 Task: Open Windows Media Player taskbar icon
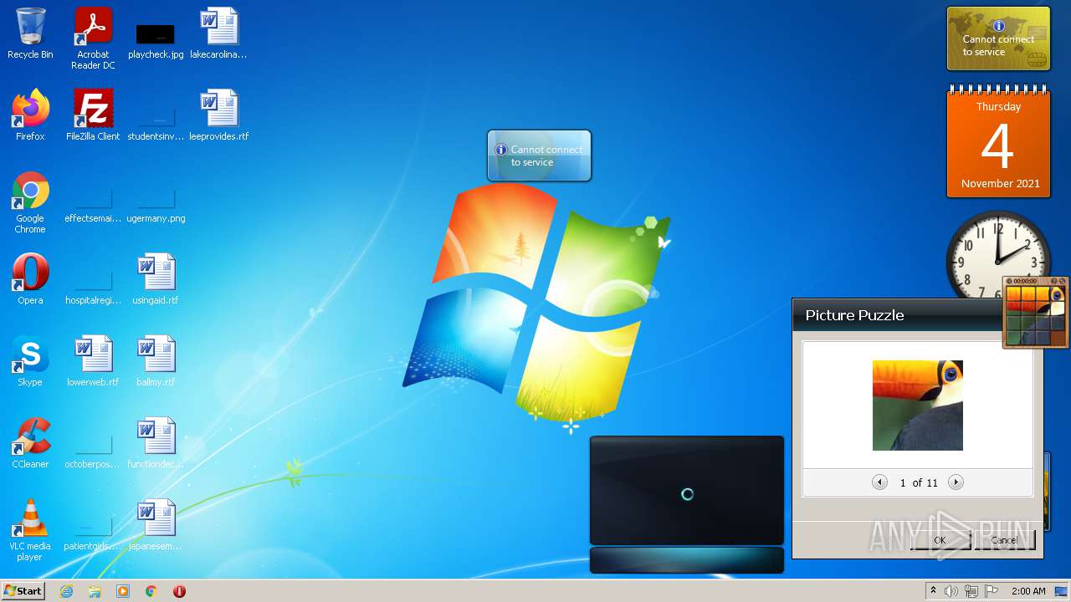pos(123,591)
